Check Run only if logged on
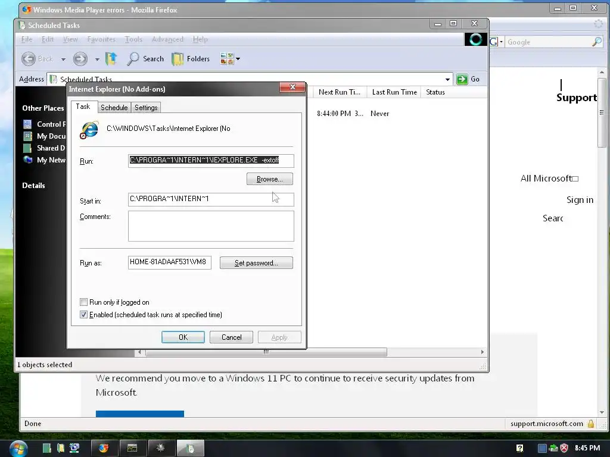Screen dimensions: 610x457 (83, 302)
